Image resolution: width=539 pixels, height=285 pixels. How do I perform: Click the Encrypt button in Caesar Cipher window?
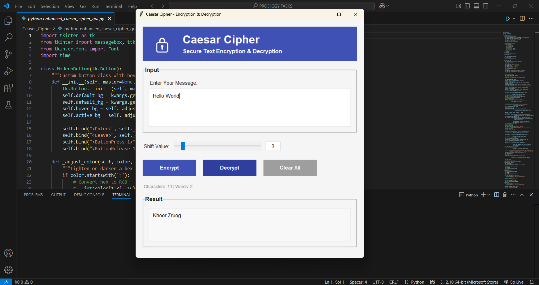pyautogui.click(x=169, y=168)
